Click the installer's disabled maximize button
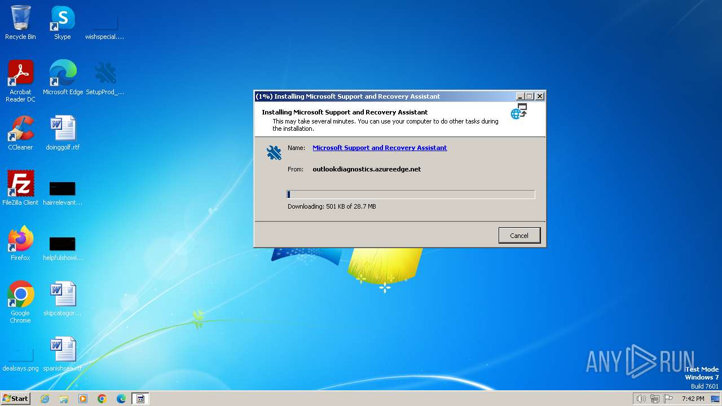 click(x=530, y=96)
